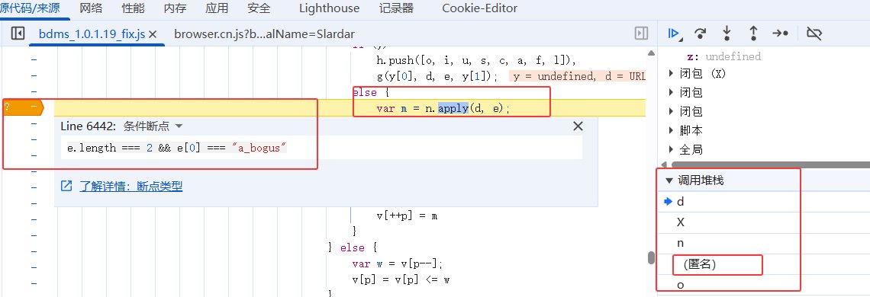Expand the 全局 scope section

click(686, 149)
